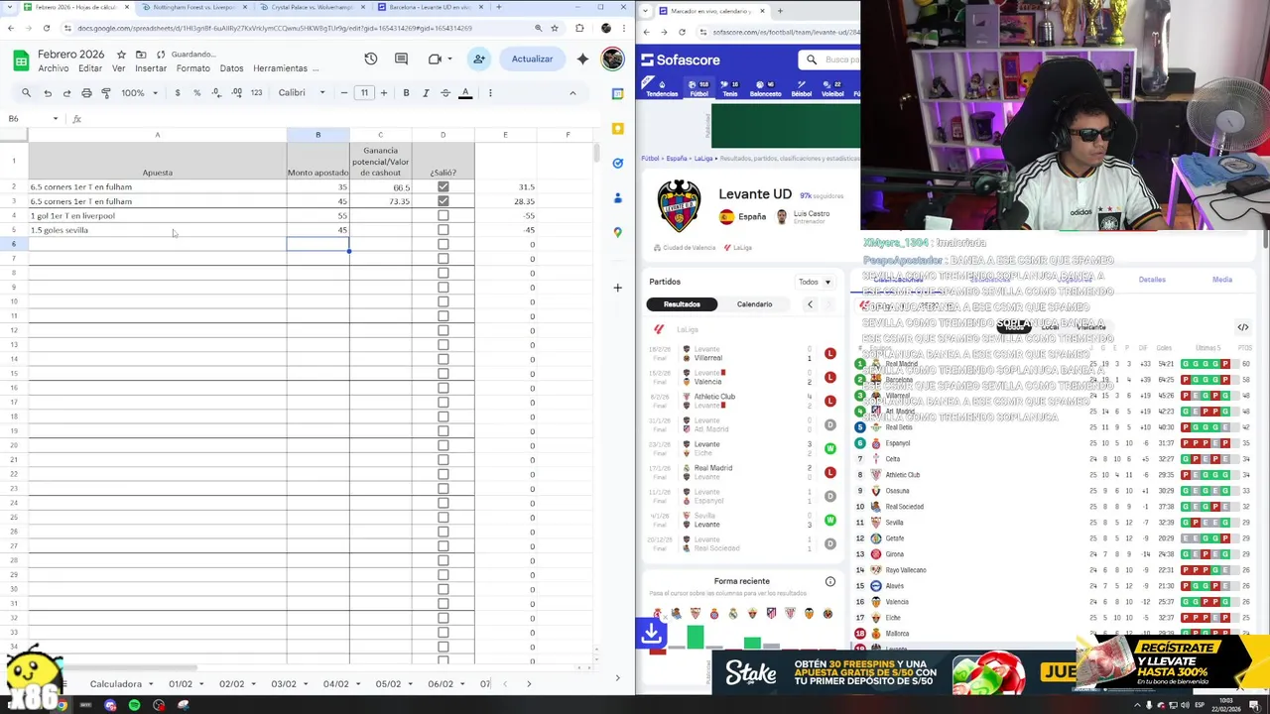Open the version history clock icon

tap(370, 59)
